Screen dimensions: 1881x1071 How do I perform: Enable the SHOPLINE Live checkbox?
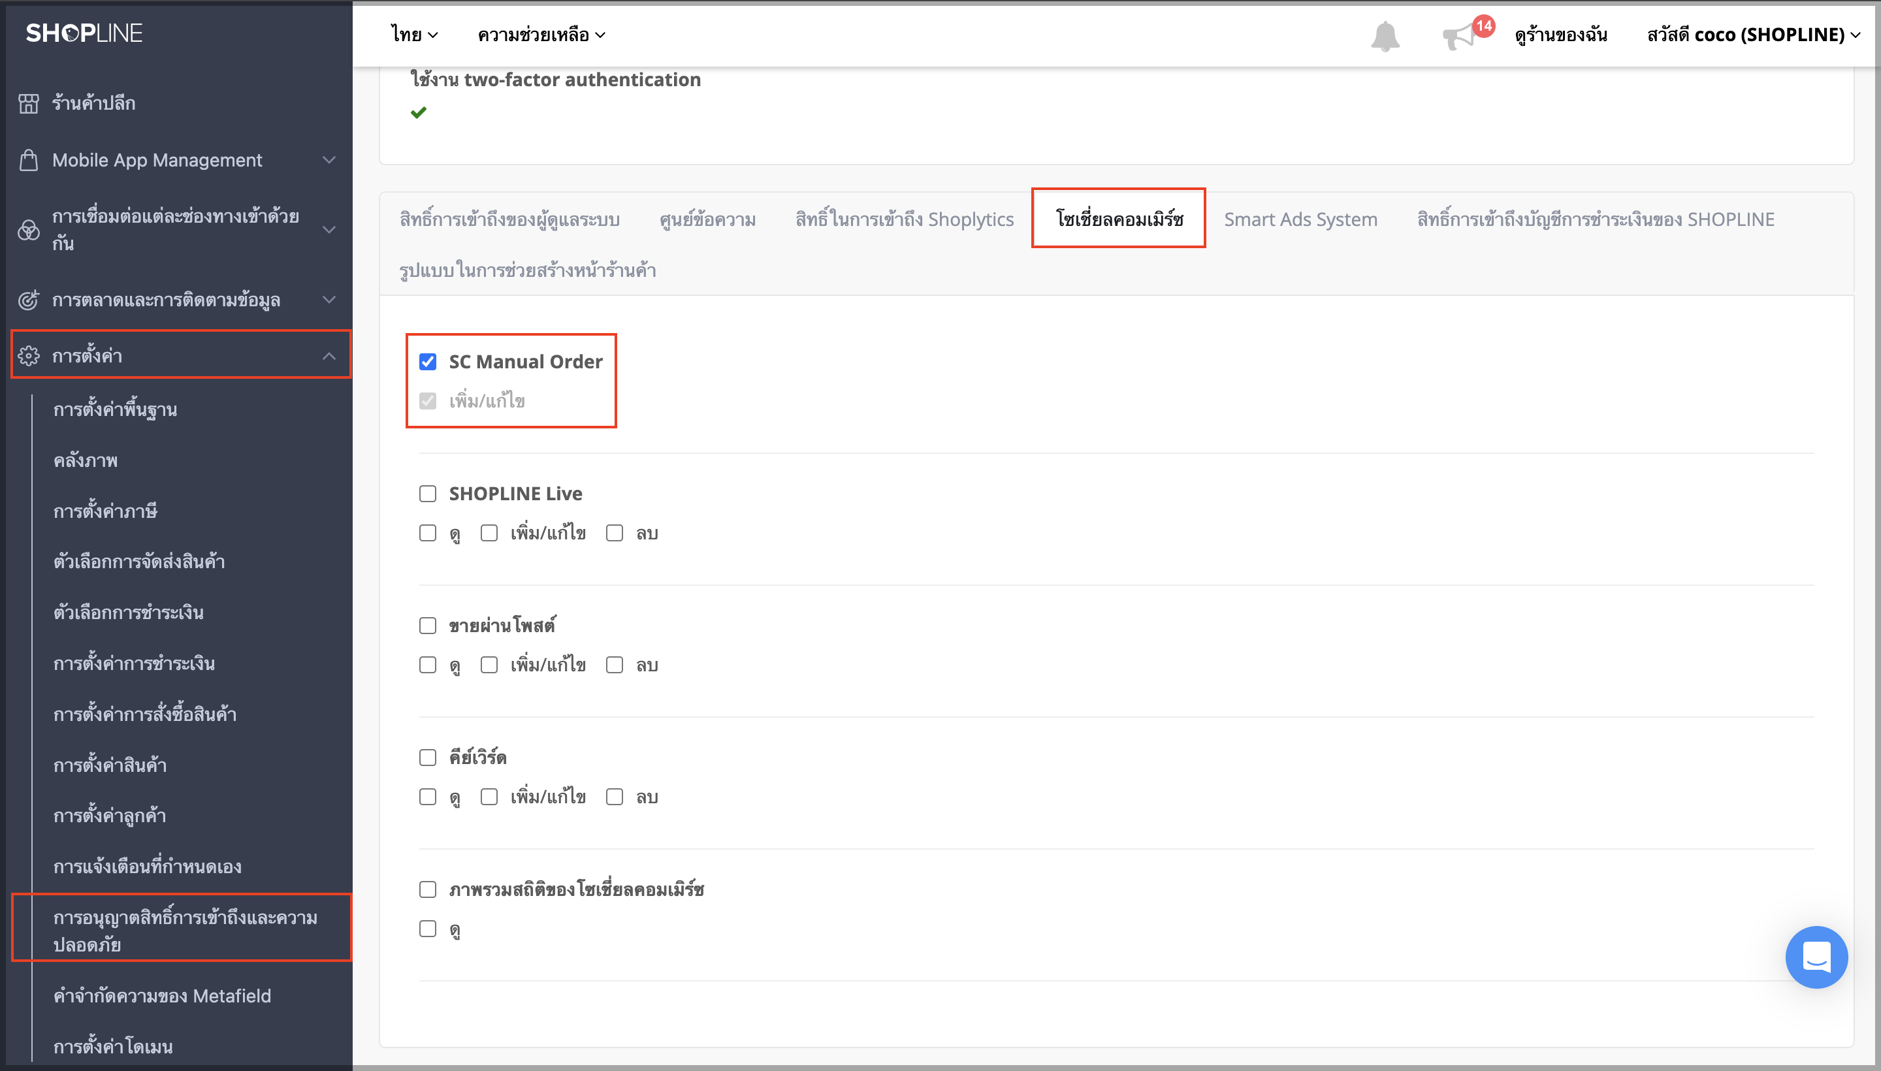point(427,494)
